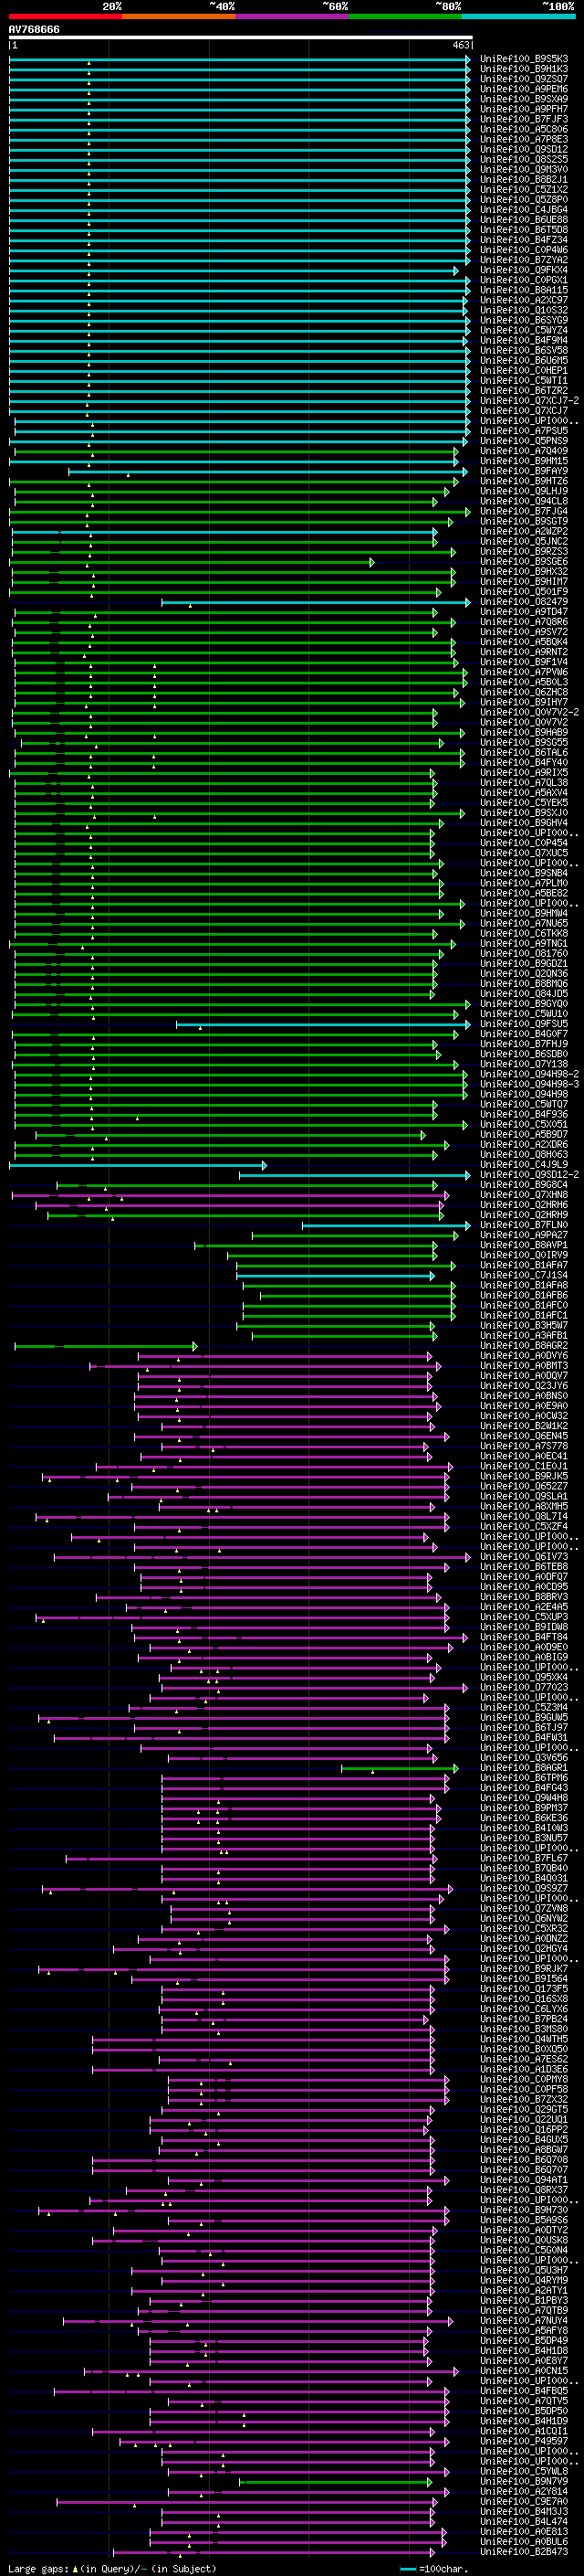
Task: Click the cyan ~100% identity legend segment
Action: pyautogui.click(x=518, y=16)
